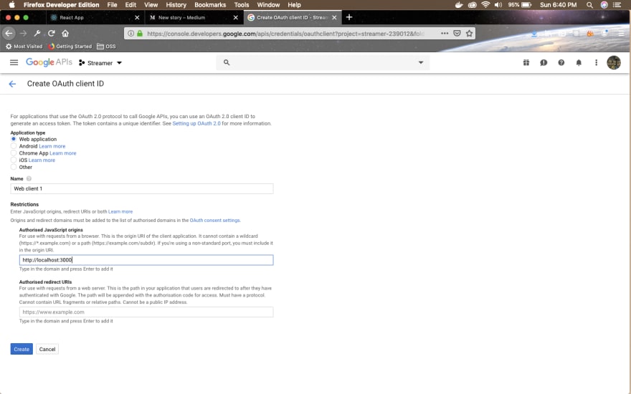Click the search magnifier icon in console
The height and width of the screenshot is (394, 631).
point(227,62)
